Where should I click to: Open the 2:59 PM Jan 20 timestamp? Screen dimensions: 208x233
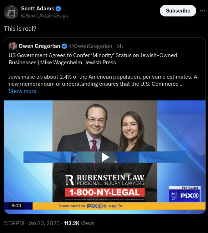tap(32, 223)
